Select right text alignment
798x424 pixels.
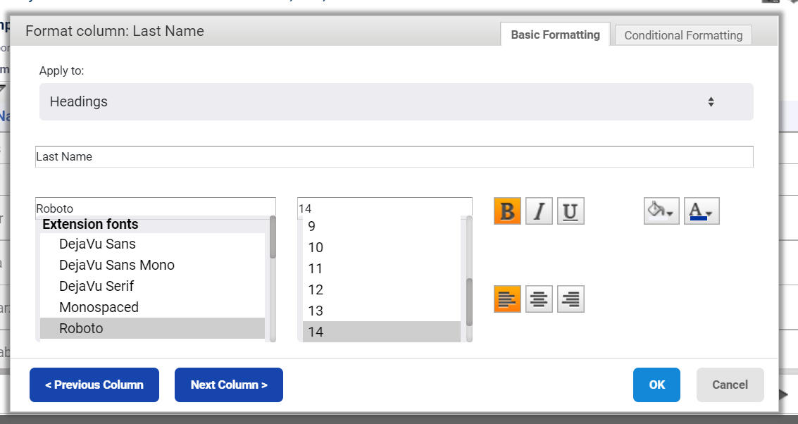click(x=571, y=299)
